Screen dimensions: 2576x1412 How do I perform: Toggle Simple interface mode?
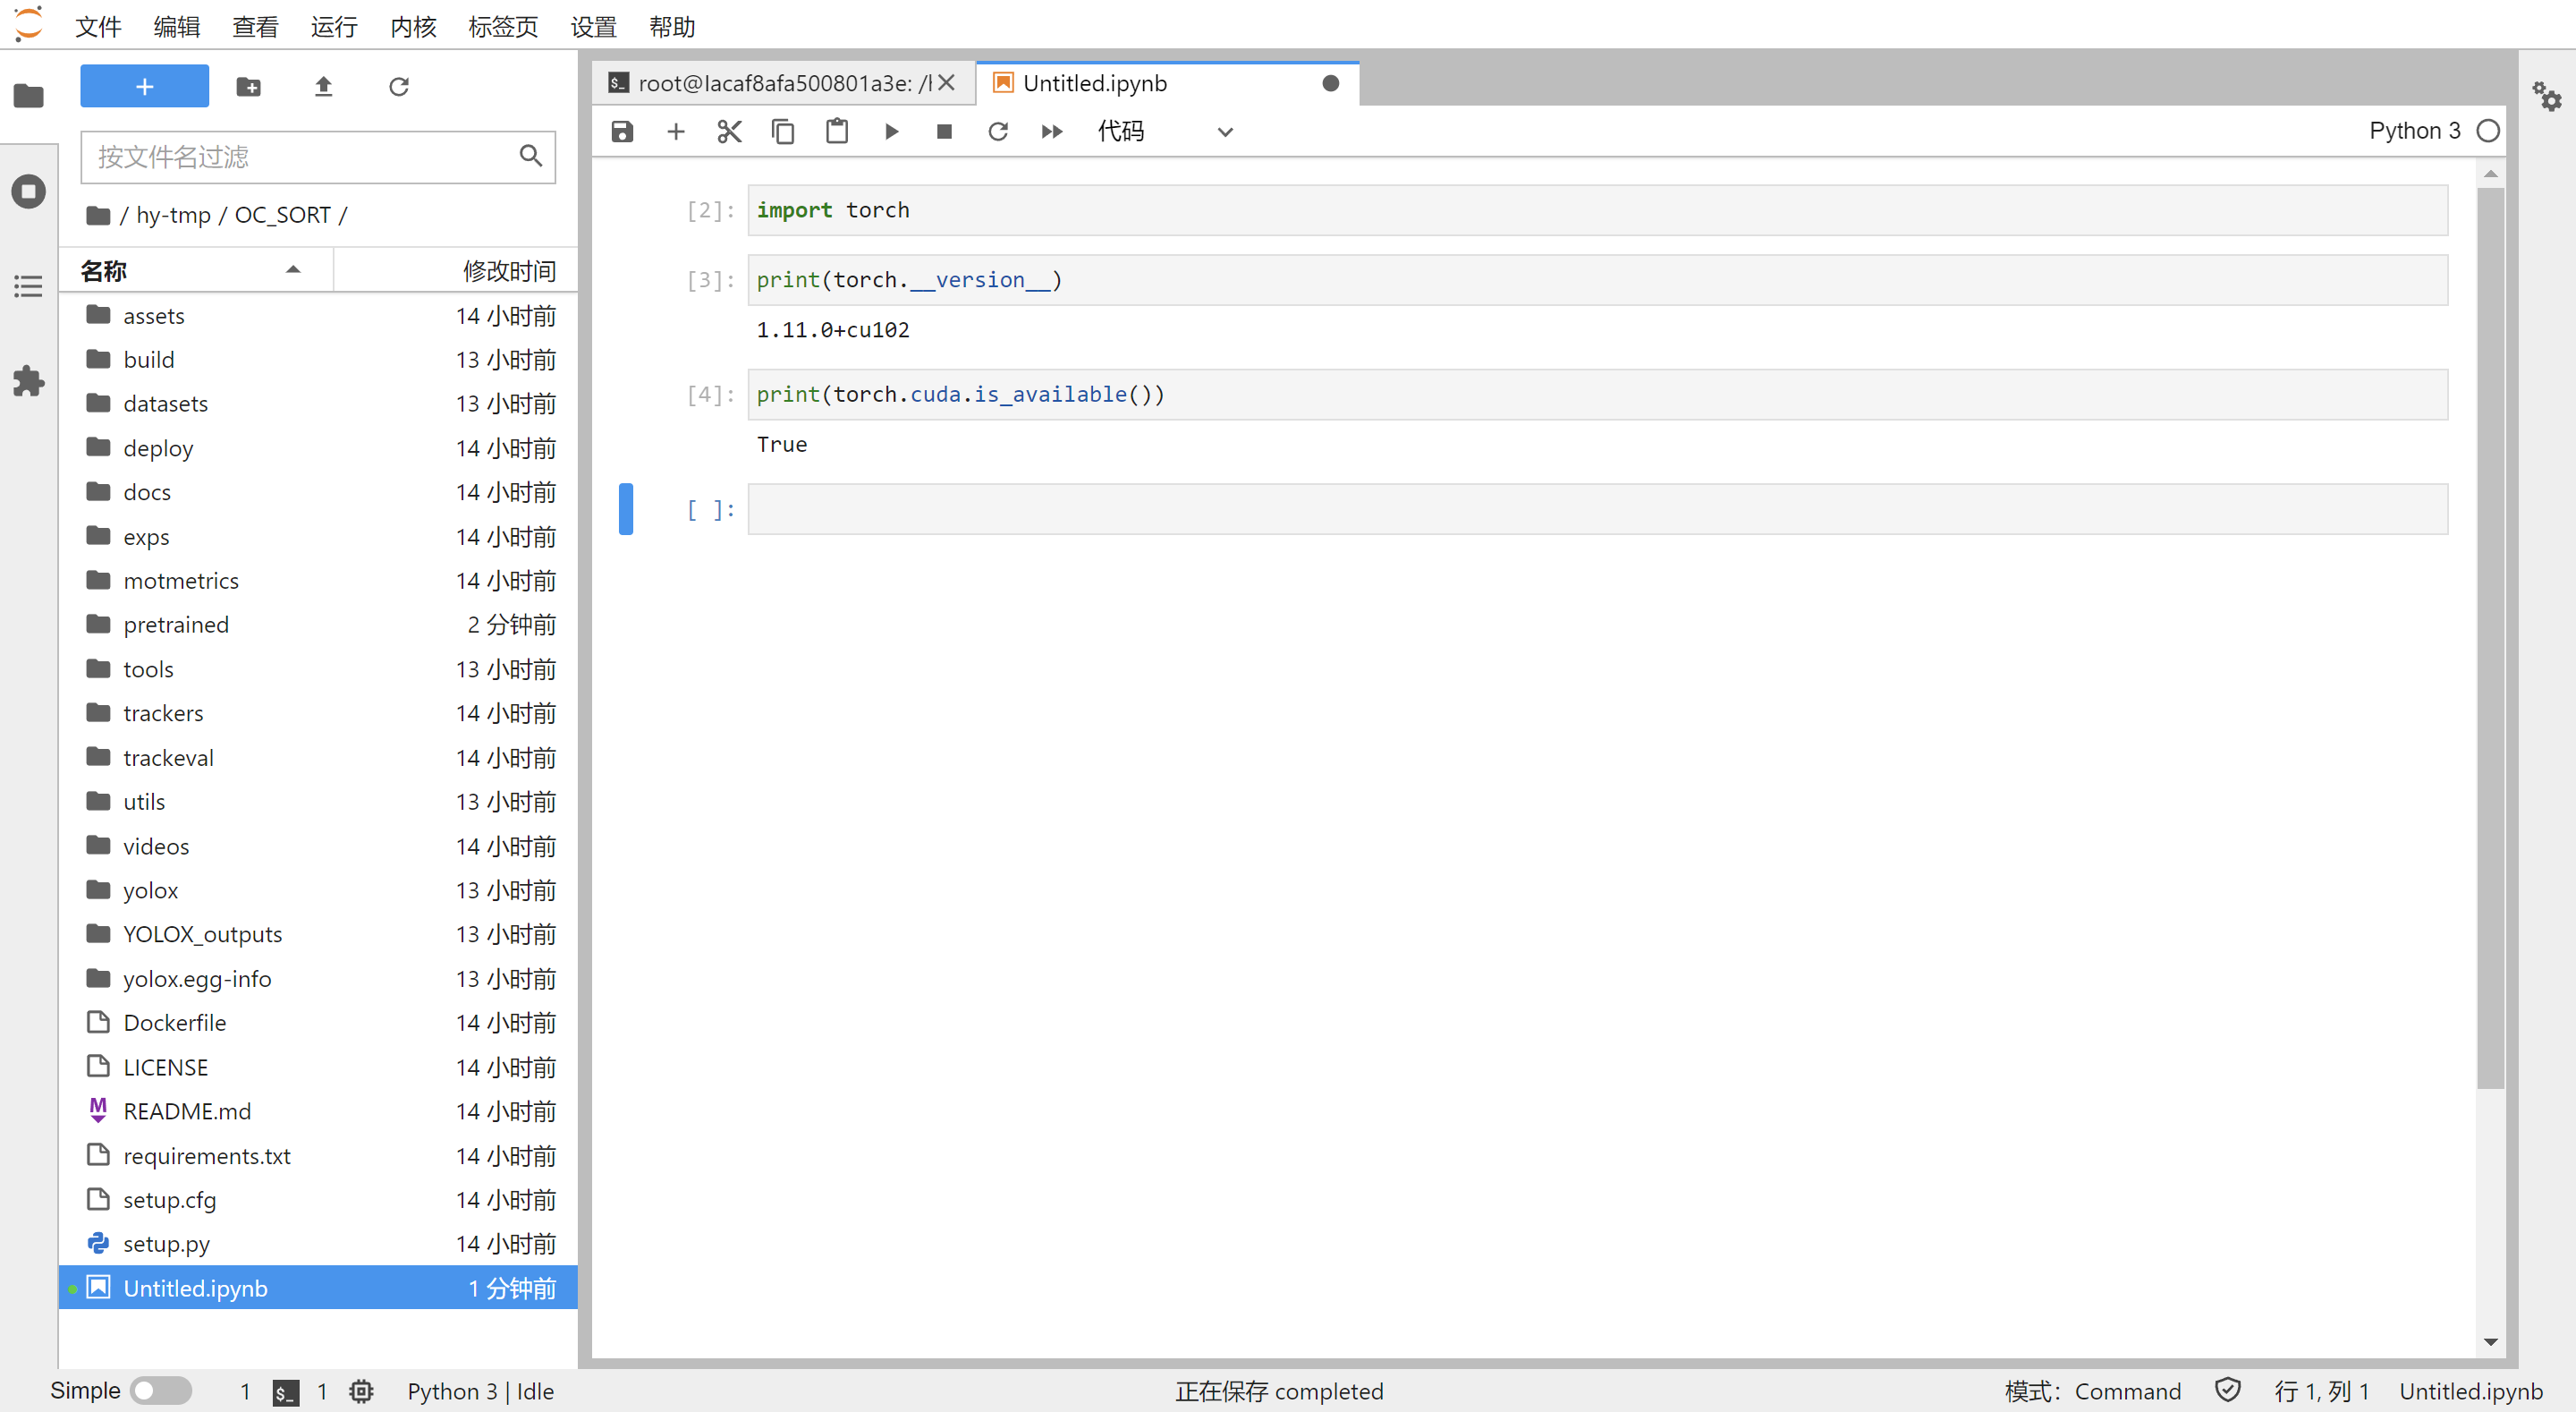tap(162, 1390)
